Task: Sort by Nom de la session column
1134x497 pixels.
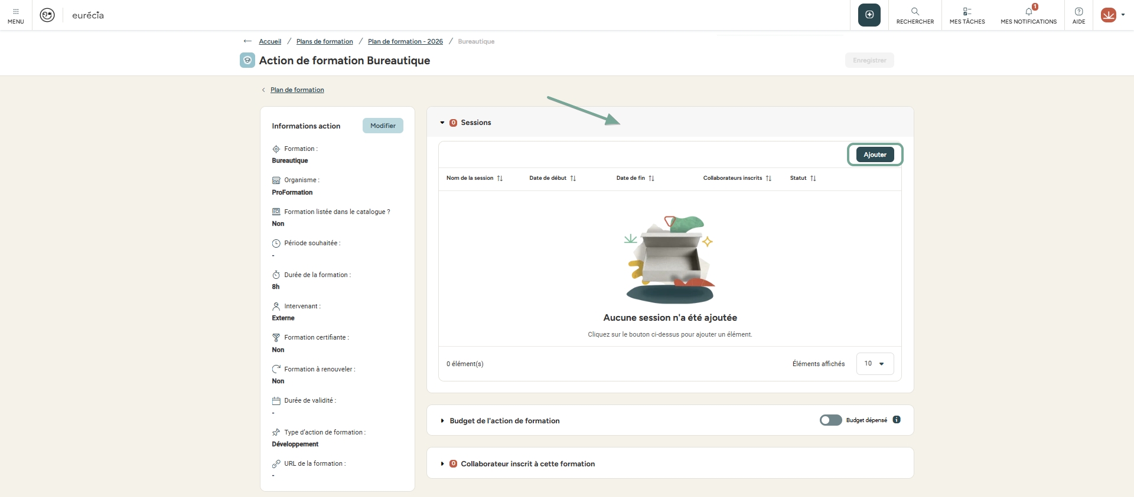Action: coord(500,178)
